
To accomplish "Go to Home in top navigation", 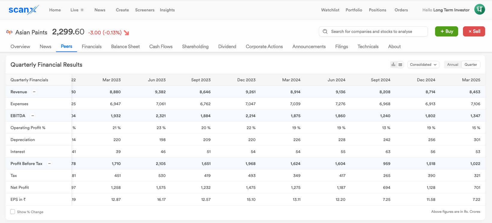I will point(55,10).
